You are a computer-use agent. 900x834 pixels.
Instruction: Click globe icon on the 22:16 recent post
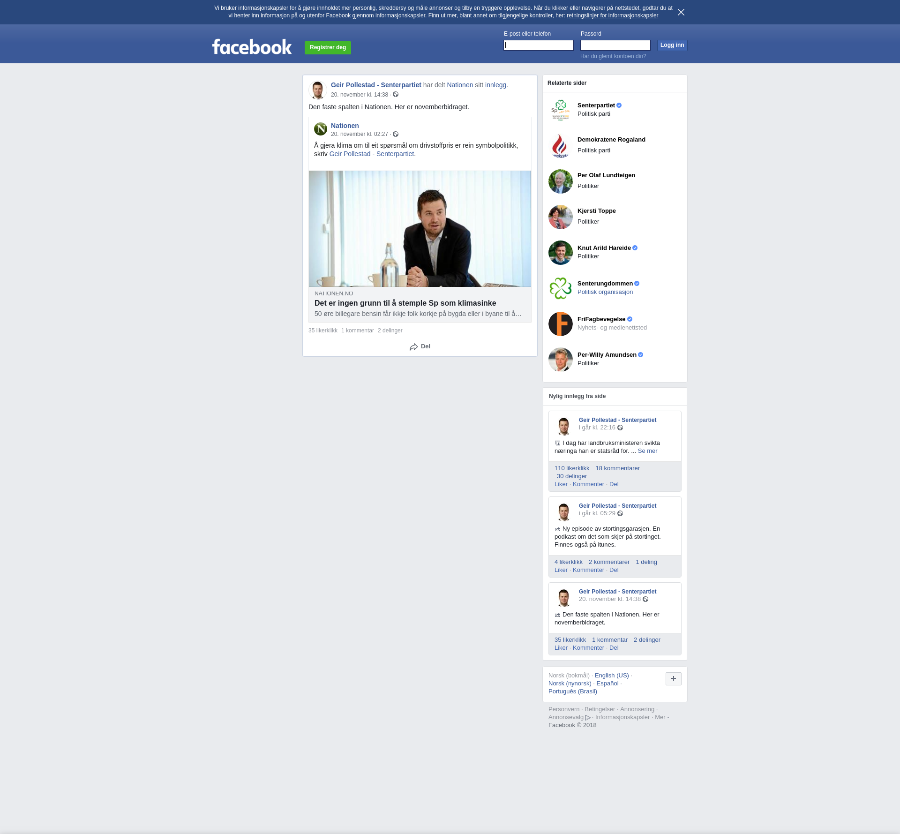tap(620, 428)
